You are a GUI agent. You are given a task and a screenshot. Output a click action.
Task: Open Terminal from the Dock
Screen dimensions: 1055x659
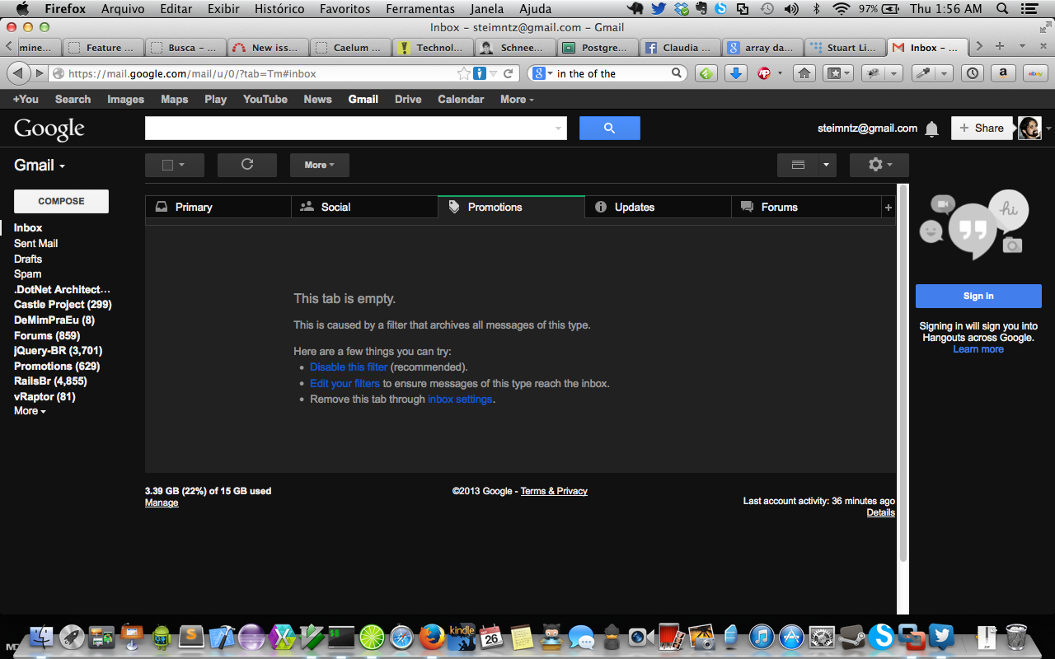(x=341, y=636)
